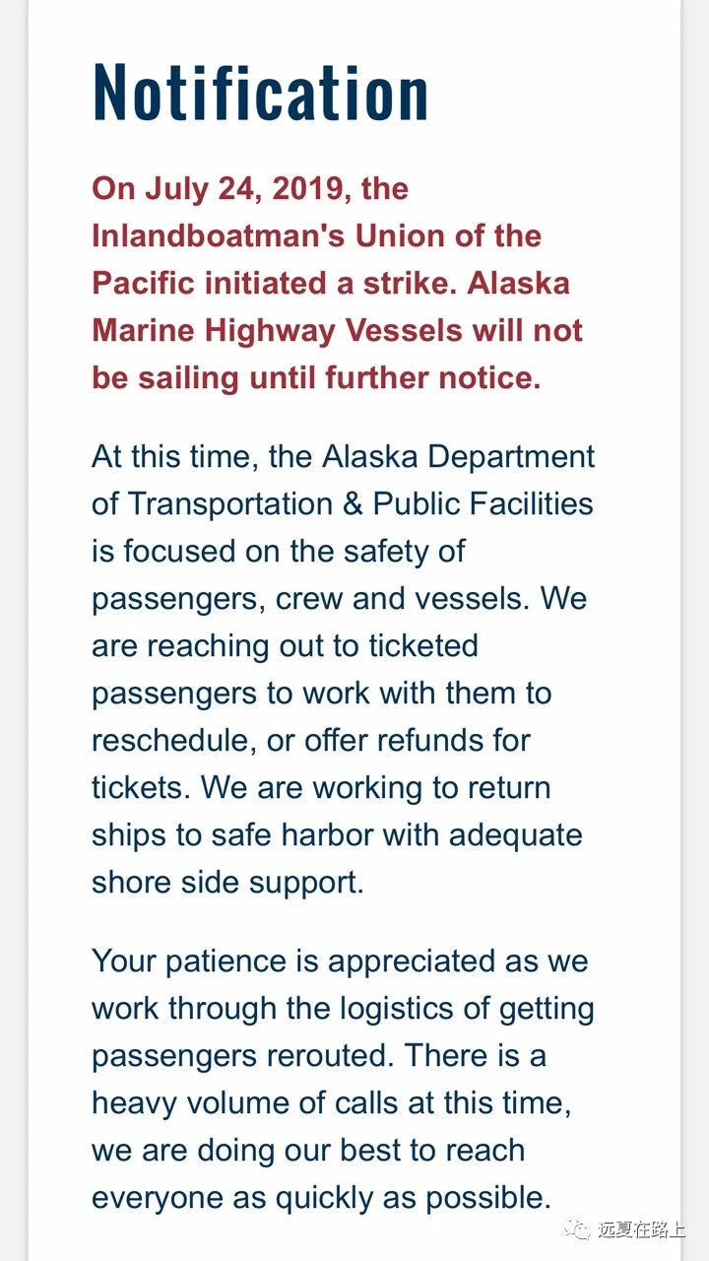Tap 'passengers, crew and vessels.' text
The width and height of the screenshot is (709, 1261).
click(311, 598)
